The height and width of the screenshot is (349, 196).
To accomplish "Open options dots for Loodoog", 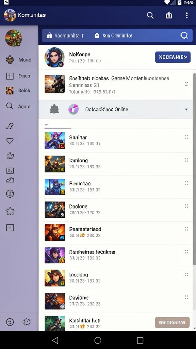I will click(x=187, y=274).
